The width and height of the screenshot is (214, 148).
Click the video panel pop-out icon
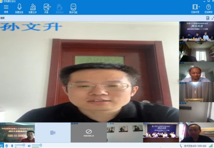(x=208, y=18)
